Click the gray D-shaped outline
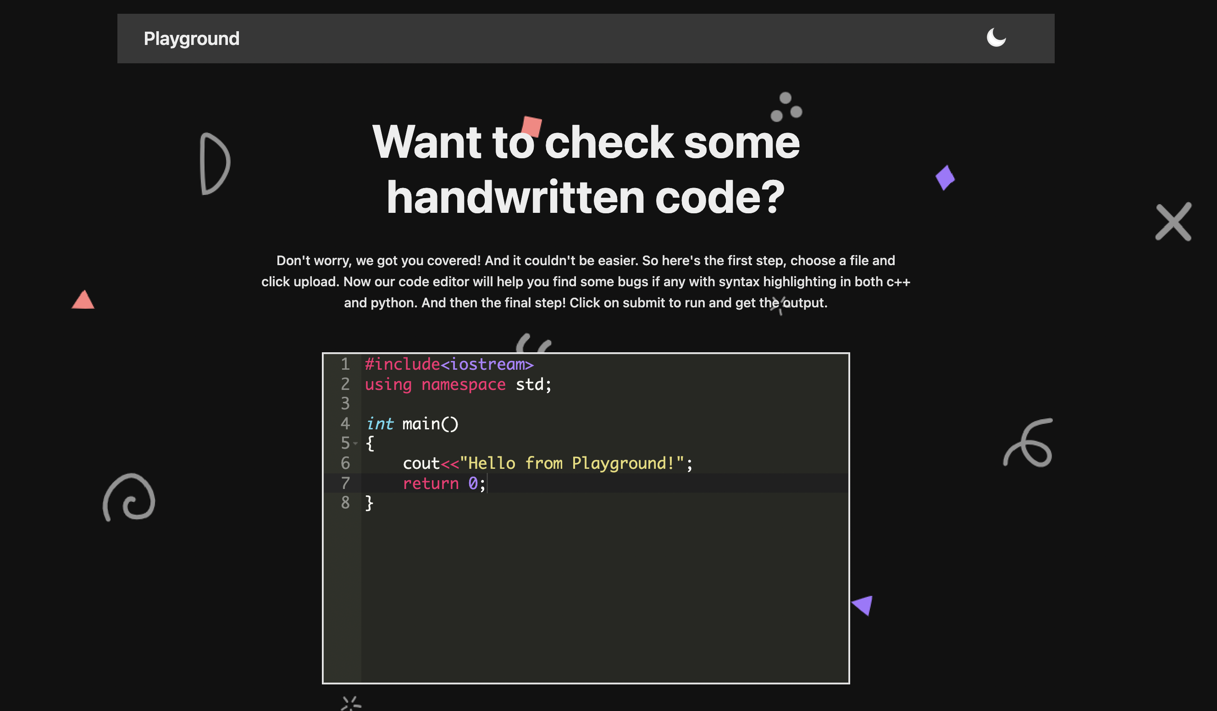The width and height of the screenshot is (1217, 711). click(x=215, y=163)
